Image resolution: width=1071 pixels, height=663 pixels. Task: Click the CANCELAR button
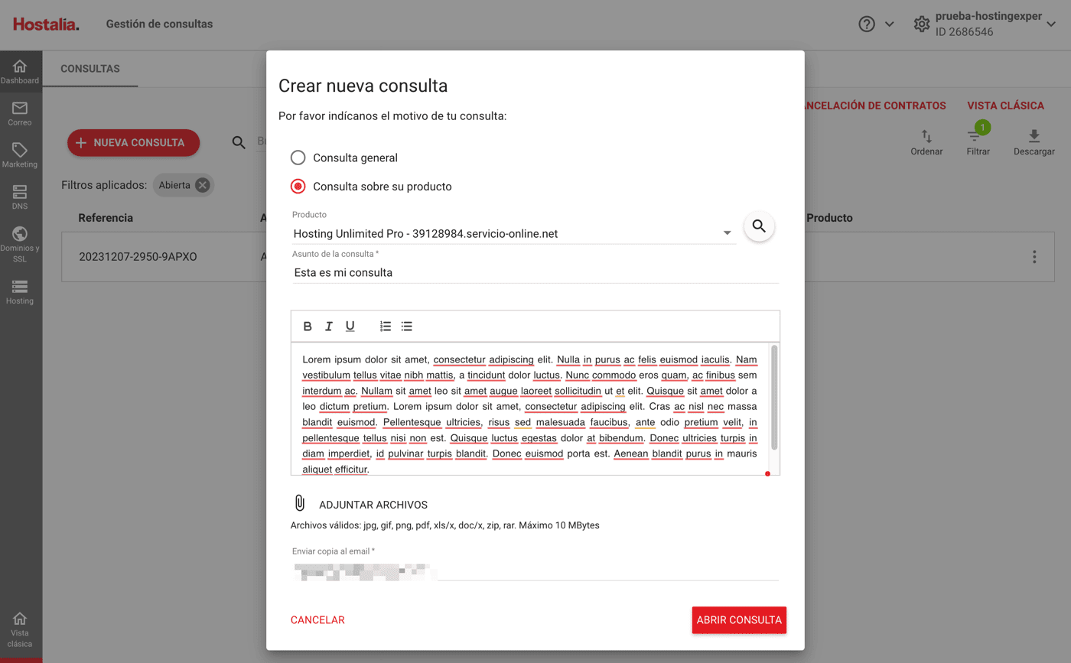[317, 620]
